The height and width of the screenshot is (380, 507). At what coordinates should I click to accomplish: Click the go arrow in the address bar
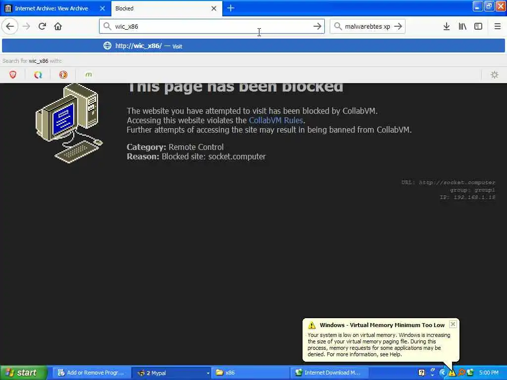(x=317, y=27)
